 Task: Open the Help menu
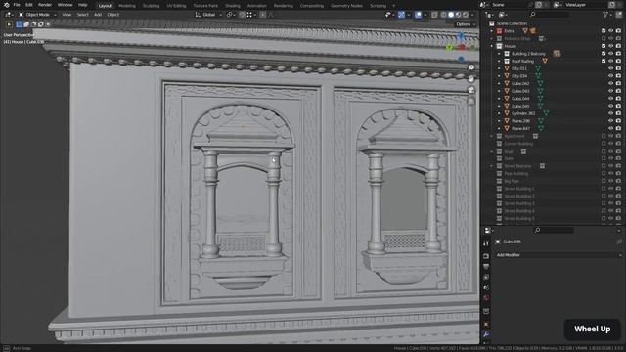coord(82,5)
